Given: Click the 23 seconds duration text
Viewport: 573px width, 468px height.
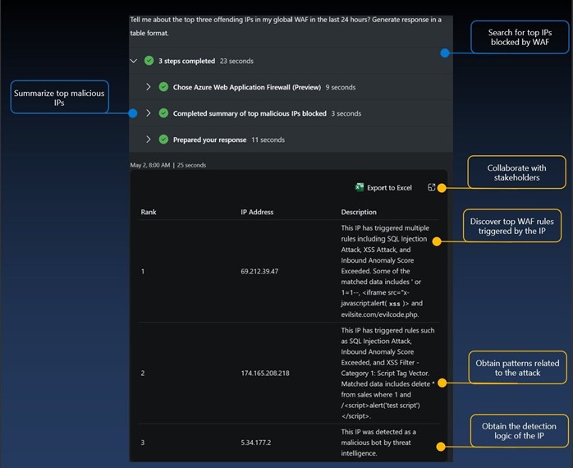Looking at the screenshot, I should [236, 61].
